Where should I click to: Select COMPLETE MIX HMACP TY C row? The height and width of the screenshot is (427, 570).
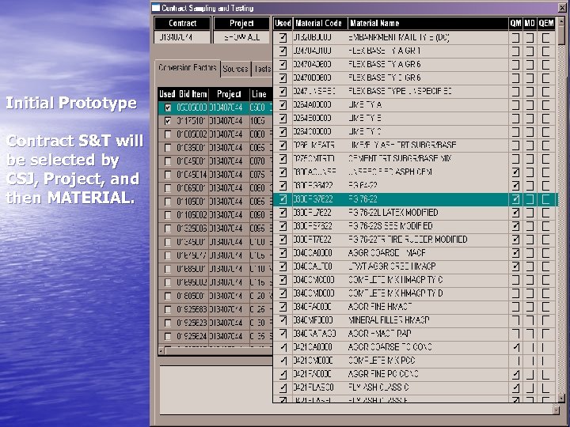tap(415, 280)
